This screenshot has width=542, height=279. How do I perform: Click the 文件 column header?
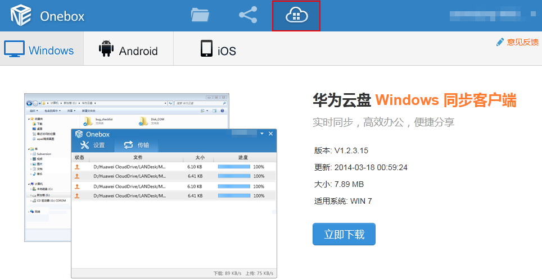pos(138,157)
